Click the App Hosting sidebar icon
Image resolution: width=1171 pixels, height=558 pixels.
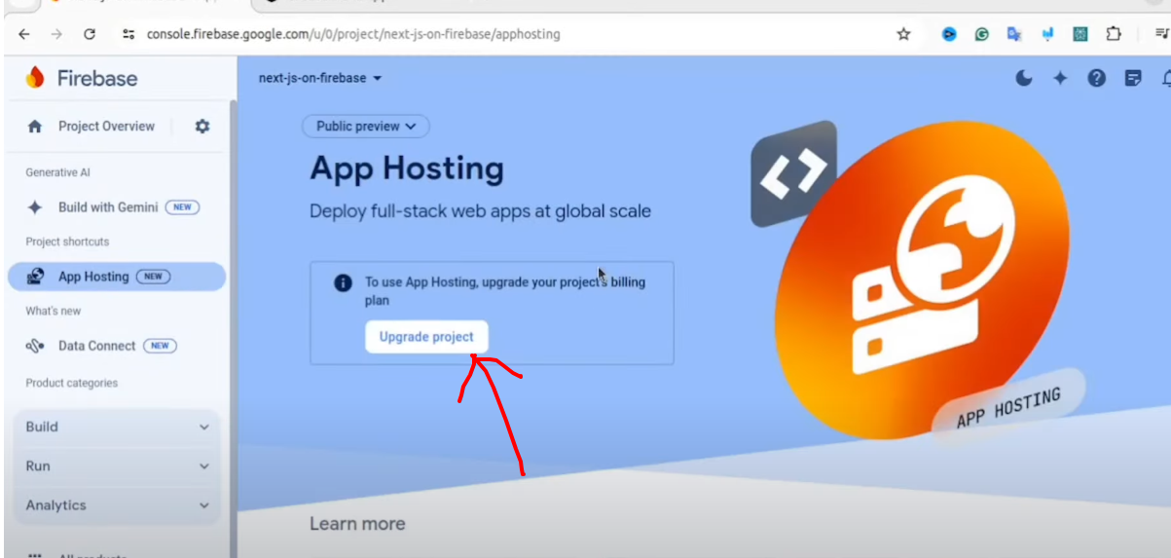(36, 277)
